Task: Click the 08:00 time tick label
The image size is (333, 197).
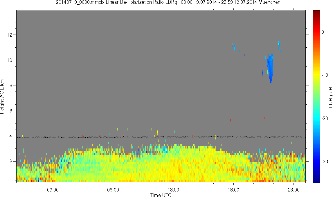Action: [113, 190]
